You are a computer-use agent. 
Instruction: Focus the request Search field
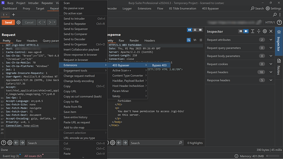(43, 143)
